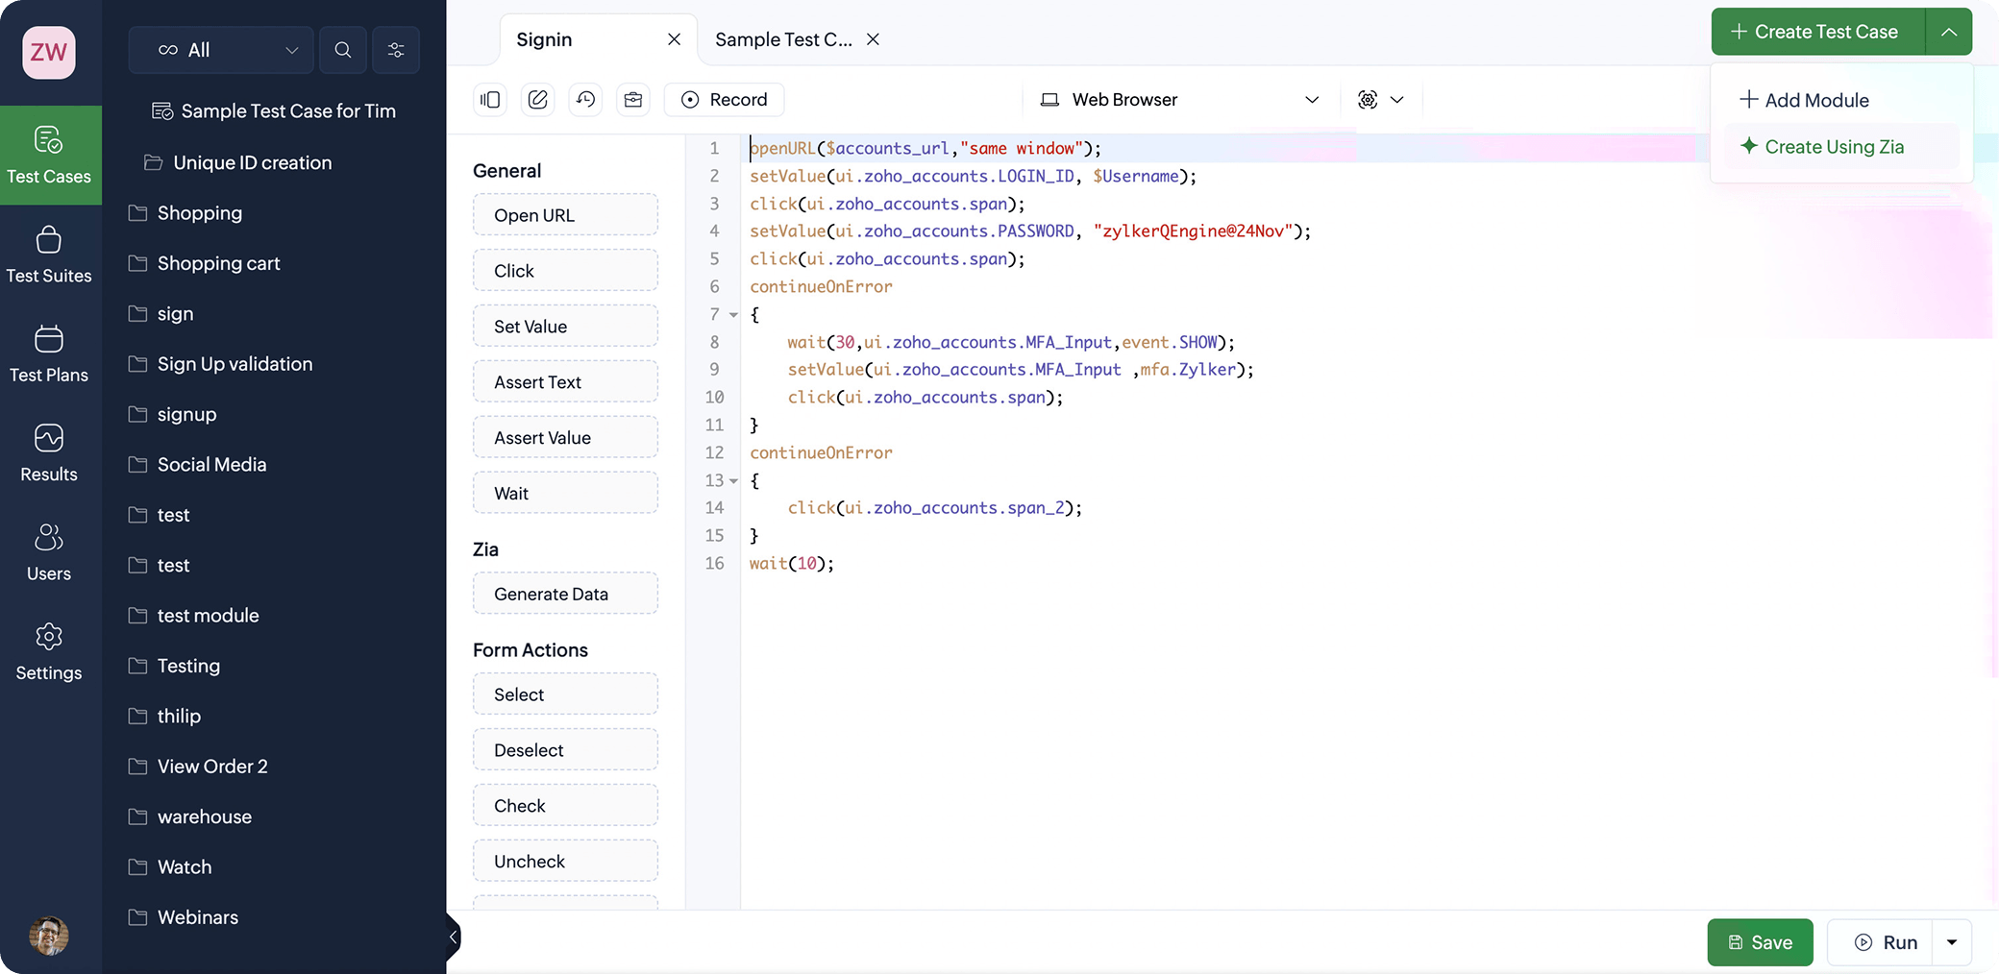
Task: Insert the Generate Data Zia action
Action: pos(565,594)
